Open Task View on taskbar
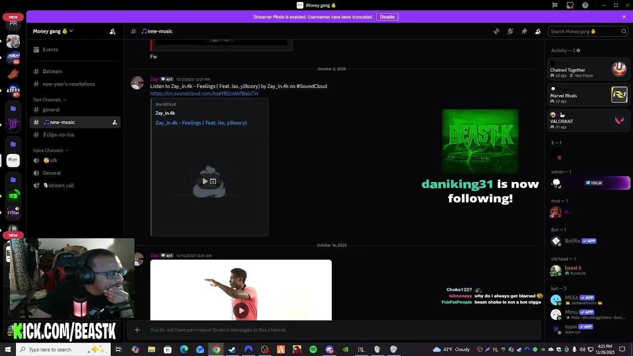Image resolution: width=633 pixels, height=356 pixels. (119, 350)
